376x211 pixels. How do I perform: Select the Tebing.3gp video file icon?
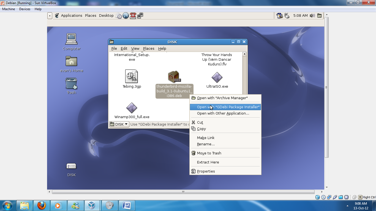coord(132,76)
